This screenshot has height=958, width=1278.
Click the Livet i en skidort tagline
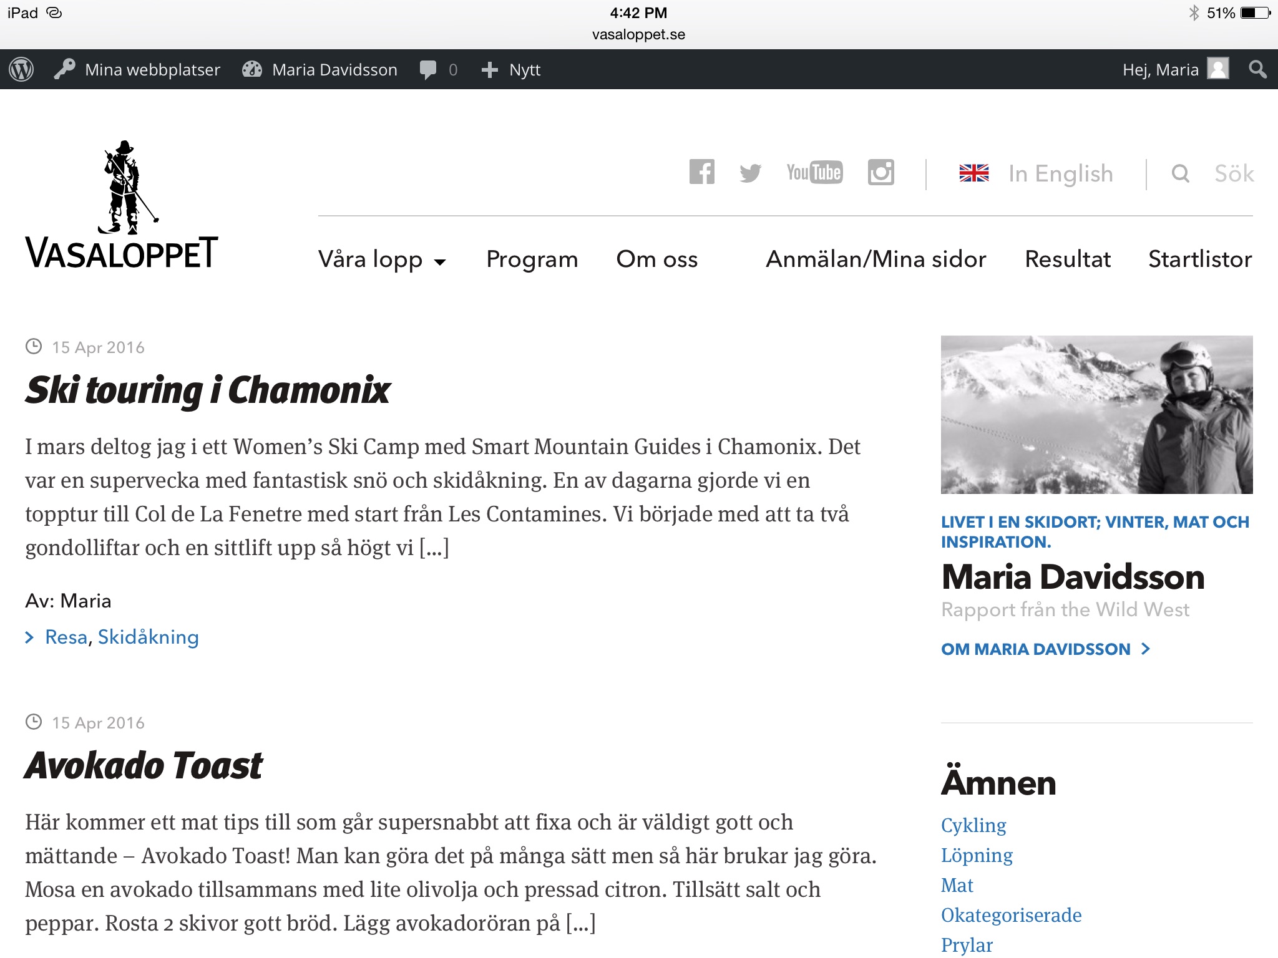[x=1095, y=532]
